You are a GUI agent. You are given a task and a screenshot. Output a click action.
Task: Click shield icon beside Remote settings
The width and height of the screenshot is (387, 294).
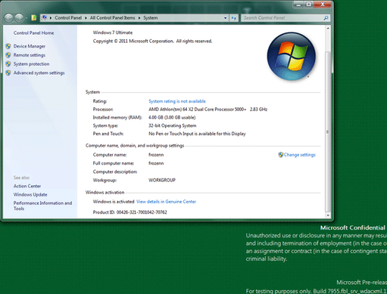[8, 55]
